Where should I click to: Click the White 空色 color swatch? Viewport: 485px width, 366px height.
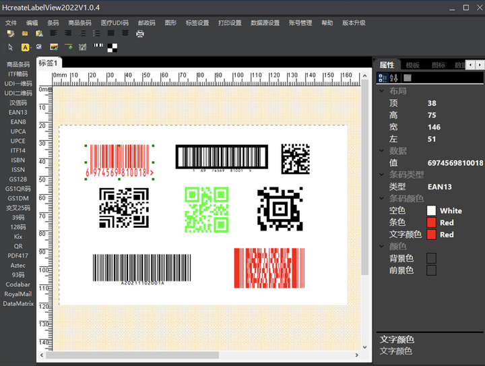click(x=431, y=211)
